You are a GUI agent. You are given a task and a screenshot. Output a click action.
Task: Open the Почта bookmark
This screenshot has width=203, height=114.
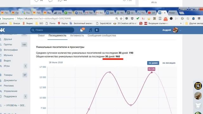click(50, 23)
